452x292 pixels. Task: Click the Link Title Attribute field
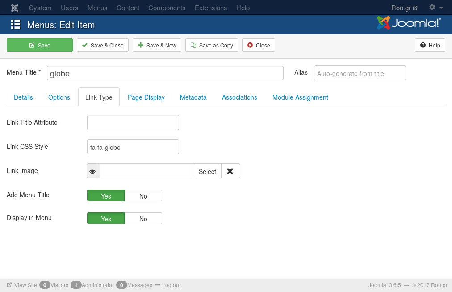pyautogui.click(x=133, y=123)
